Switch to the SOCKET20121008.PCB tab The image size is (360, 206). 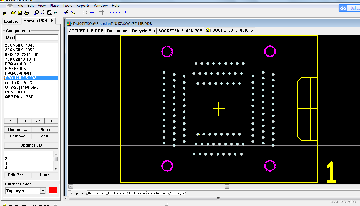[x=180, y=31]
